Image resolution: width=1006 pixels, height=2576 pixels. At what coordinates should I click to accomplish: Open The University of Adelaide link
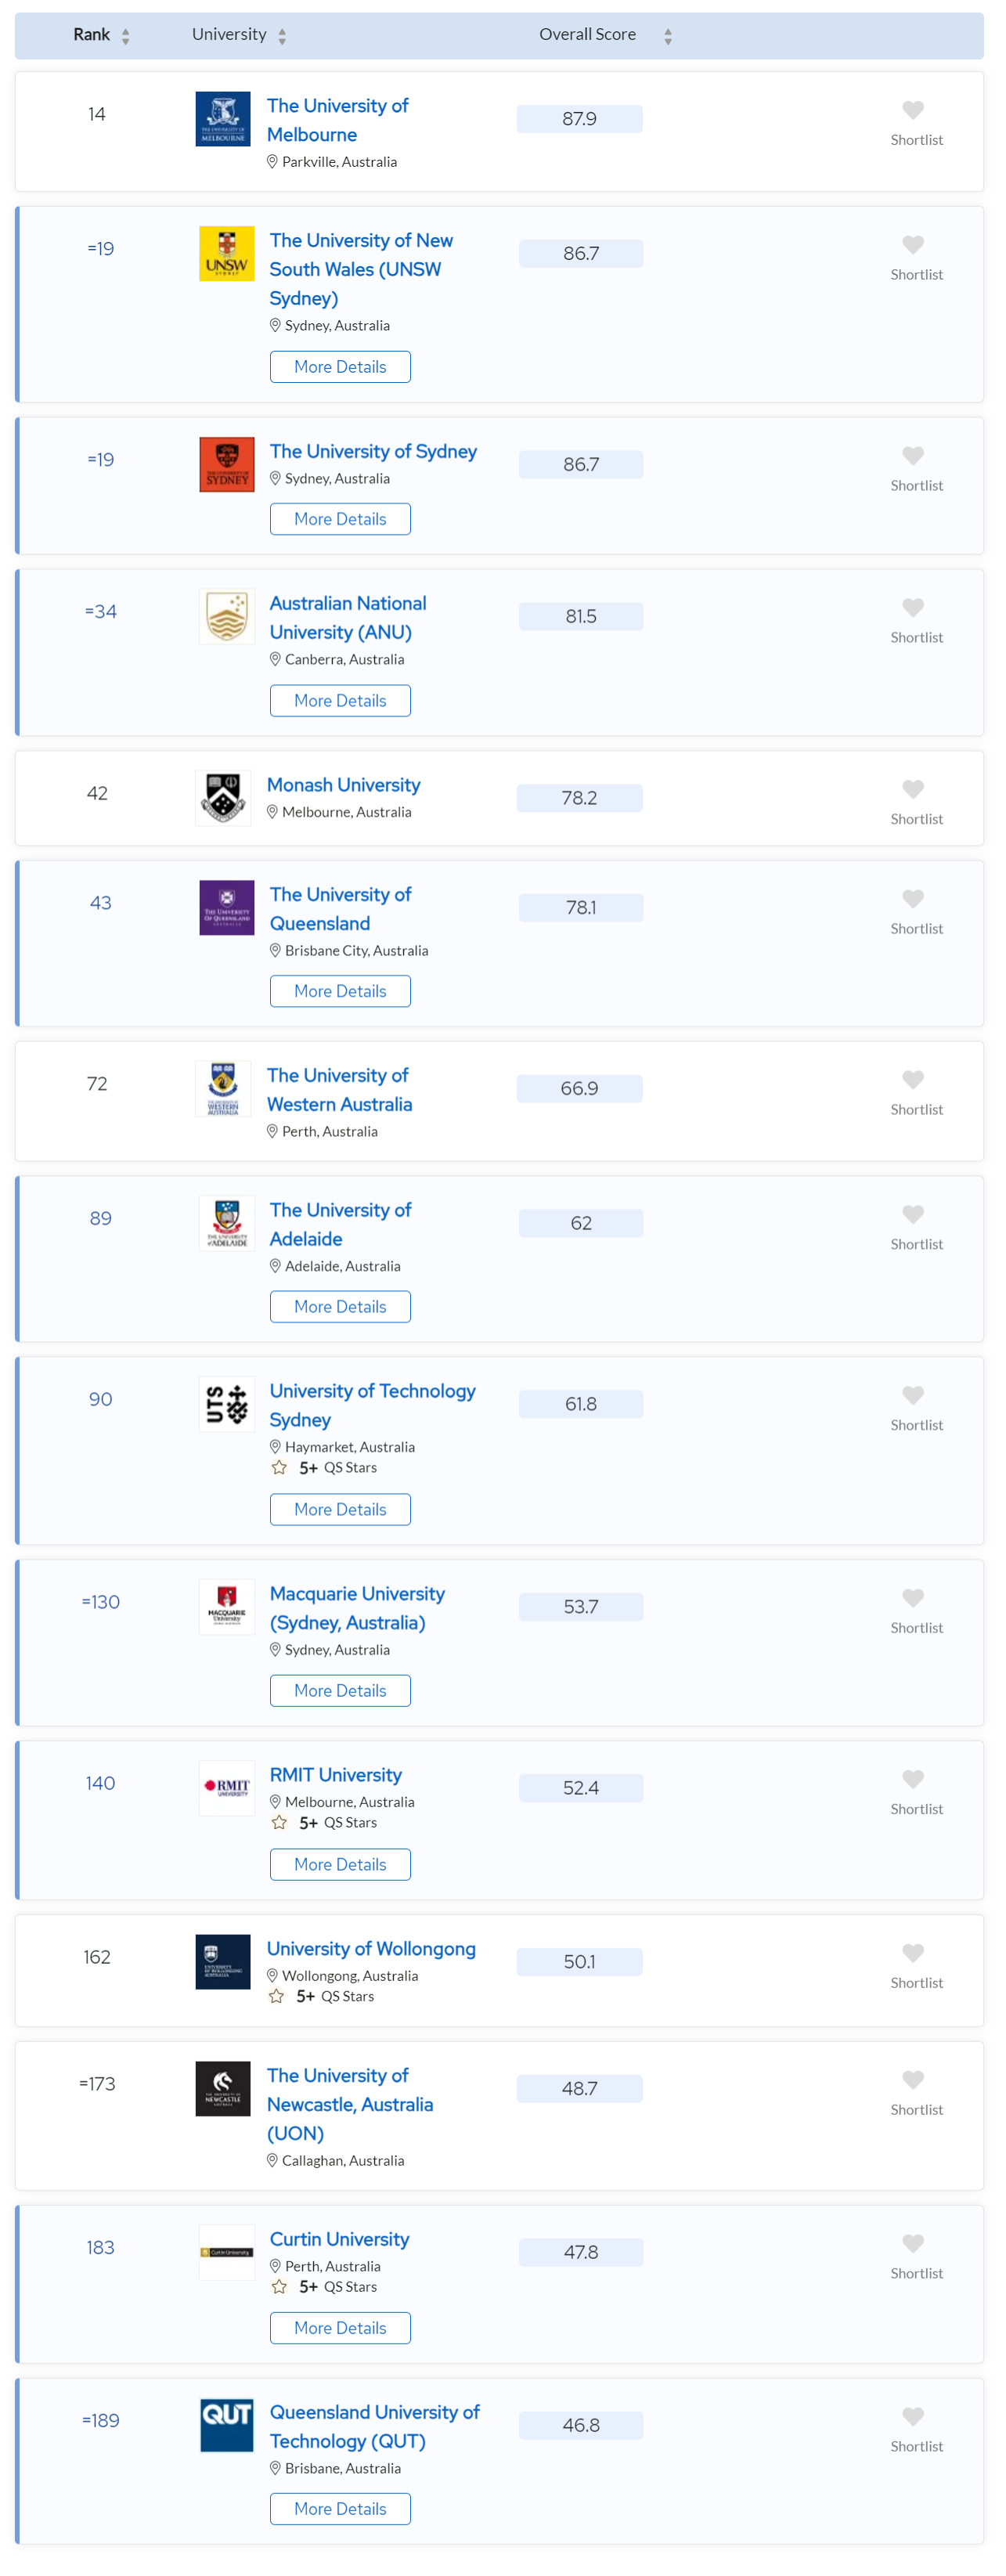(x=340, y=1224)
